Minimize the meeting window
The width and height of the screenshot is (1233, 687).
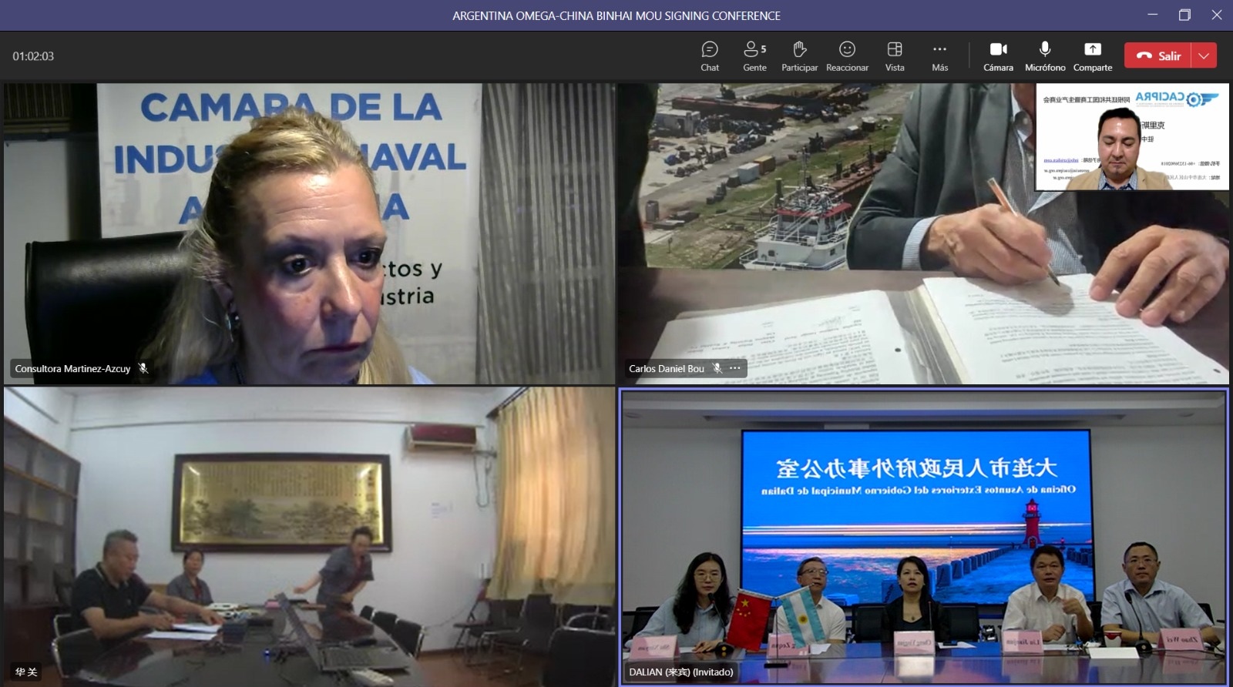[1153, 15]
